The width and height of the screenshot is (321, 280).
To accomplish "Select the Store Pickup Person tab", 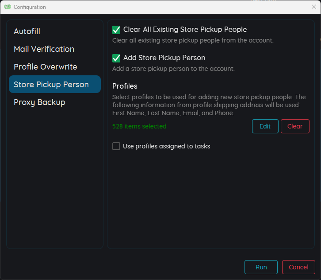I will pos(55,84).
